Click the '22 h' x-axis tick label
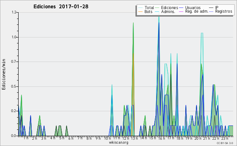 (216, 139)
